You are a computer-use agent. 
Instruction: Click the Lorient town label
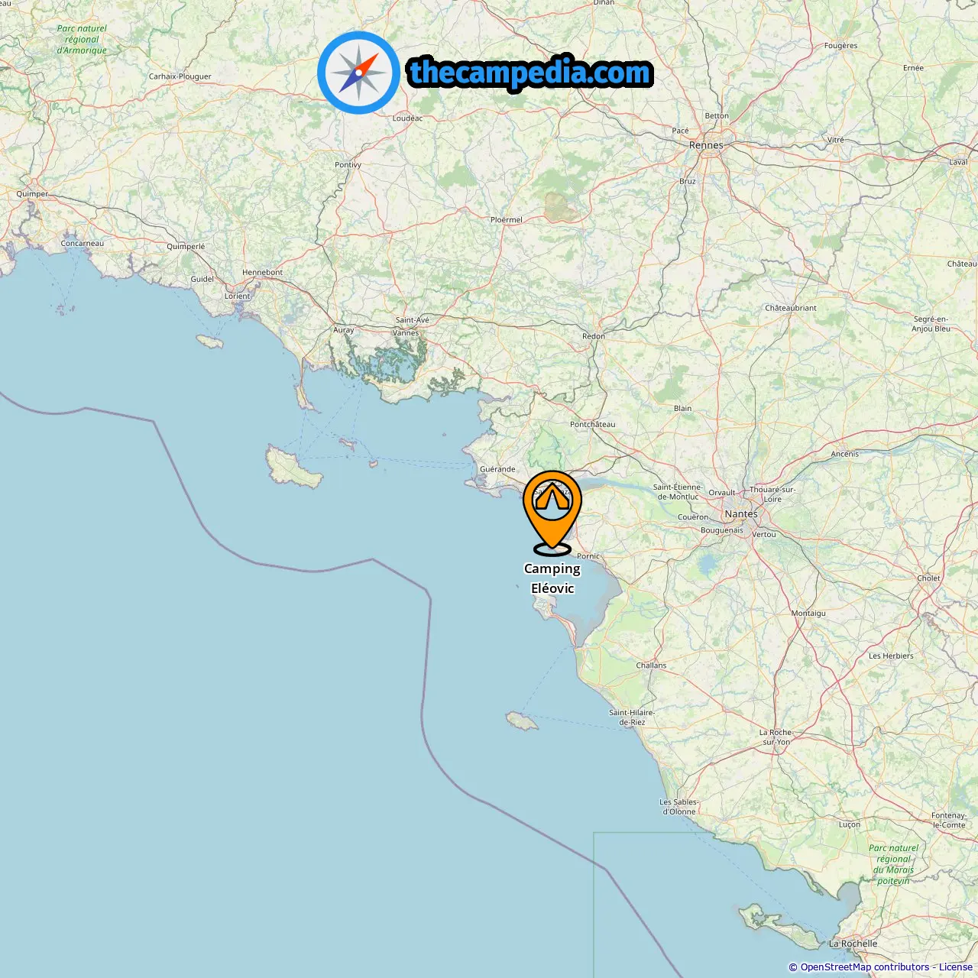[x=237, y=296]
